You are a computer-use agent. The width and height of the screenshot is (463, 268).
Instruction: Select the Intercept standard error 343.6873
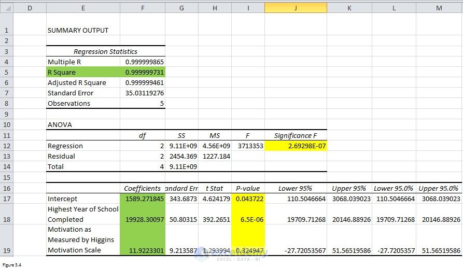click(181, 199)
